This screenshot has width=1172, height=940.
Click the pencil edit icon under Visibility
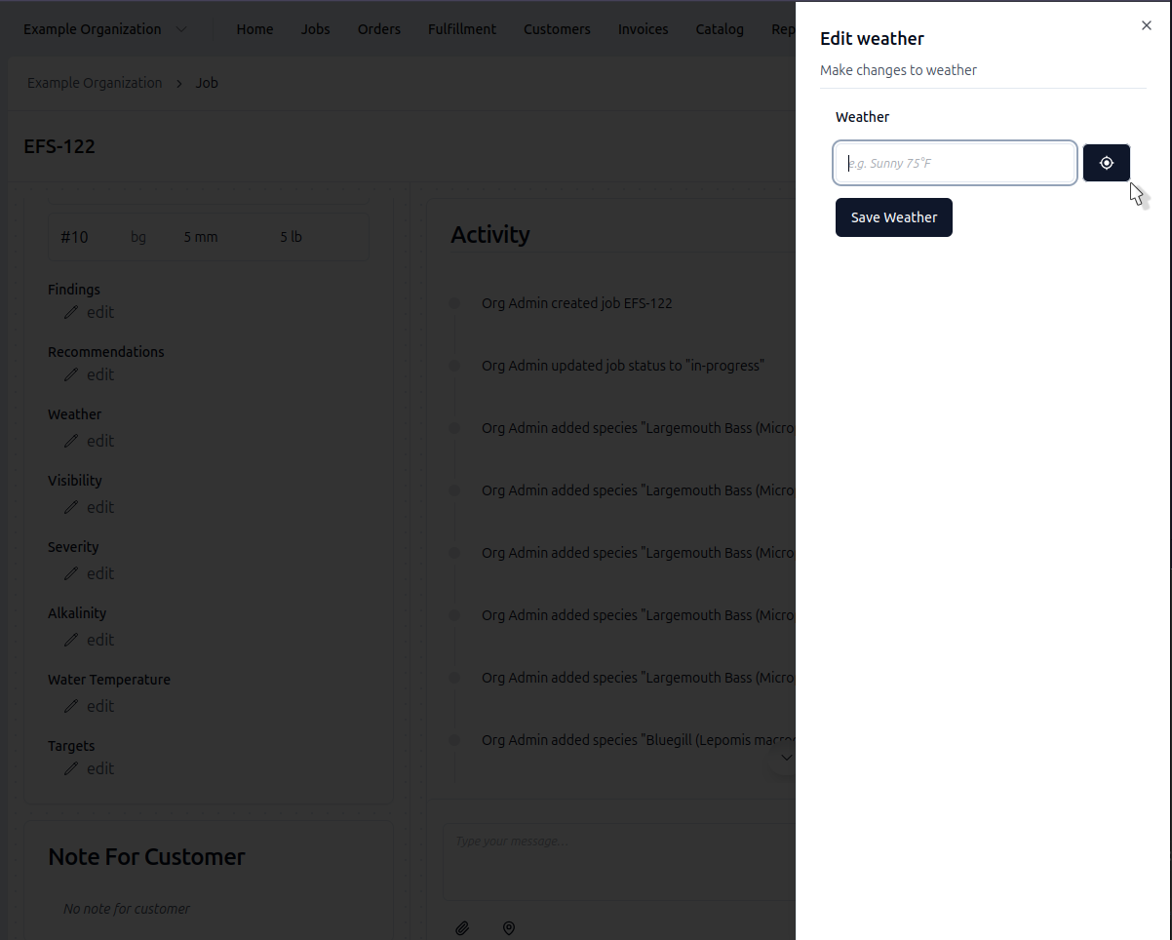click(71, 508)
